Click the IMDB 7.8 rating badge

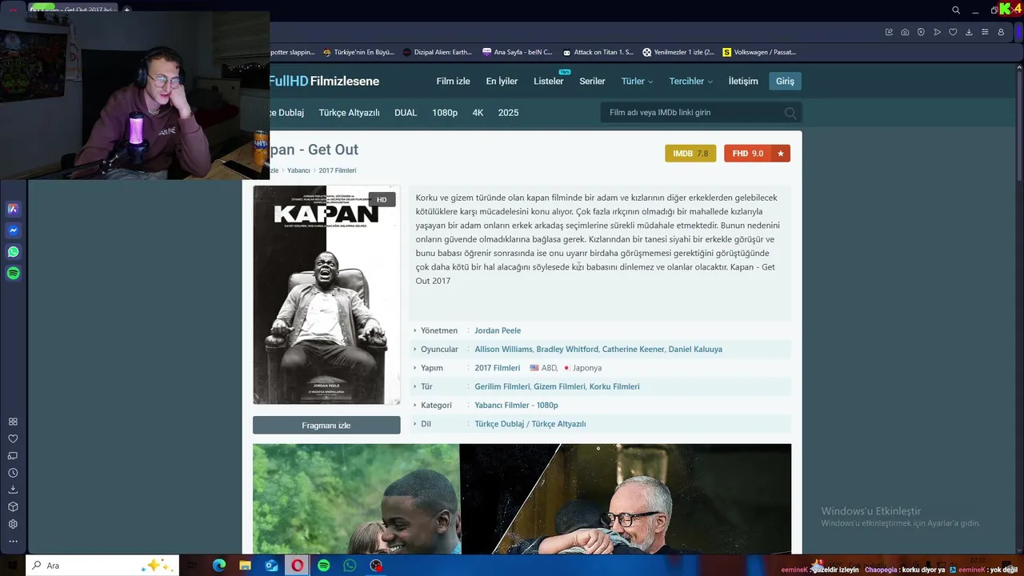coord(690,154)
